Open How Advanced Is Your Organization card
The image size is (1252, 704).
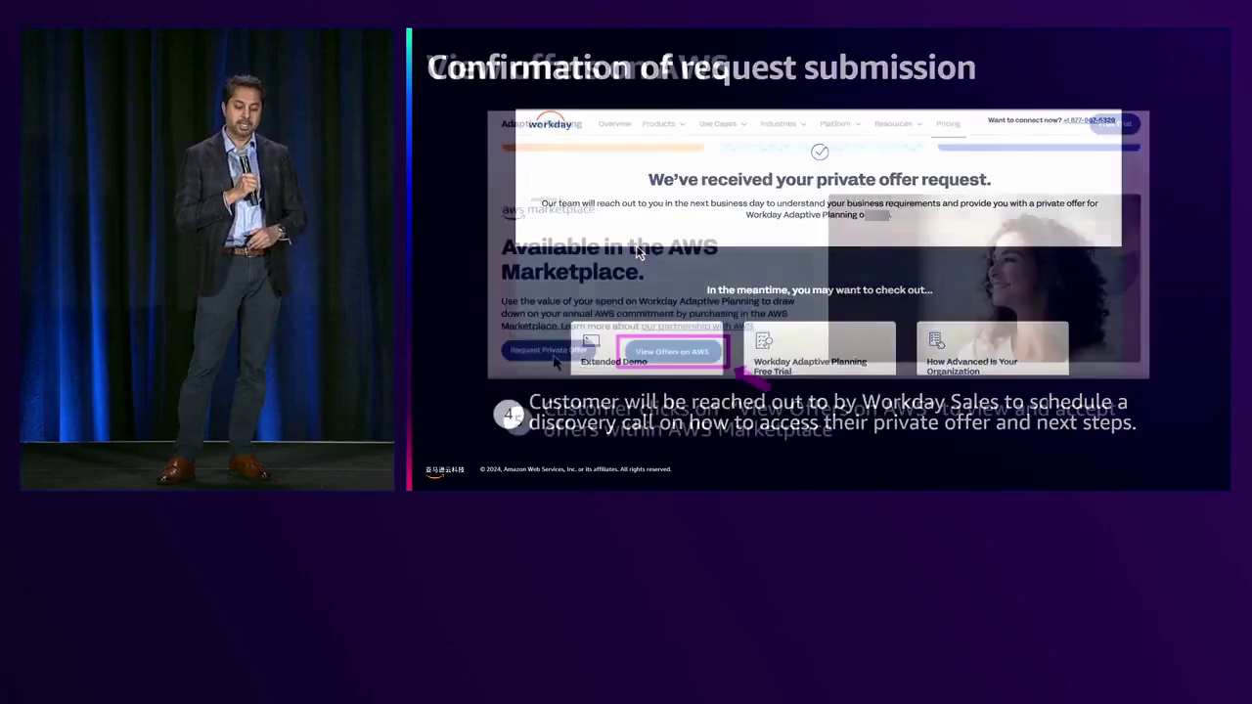click(x=993, y=348)
